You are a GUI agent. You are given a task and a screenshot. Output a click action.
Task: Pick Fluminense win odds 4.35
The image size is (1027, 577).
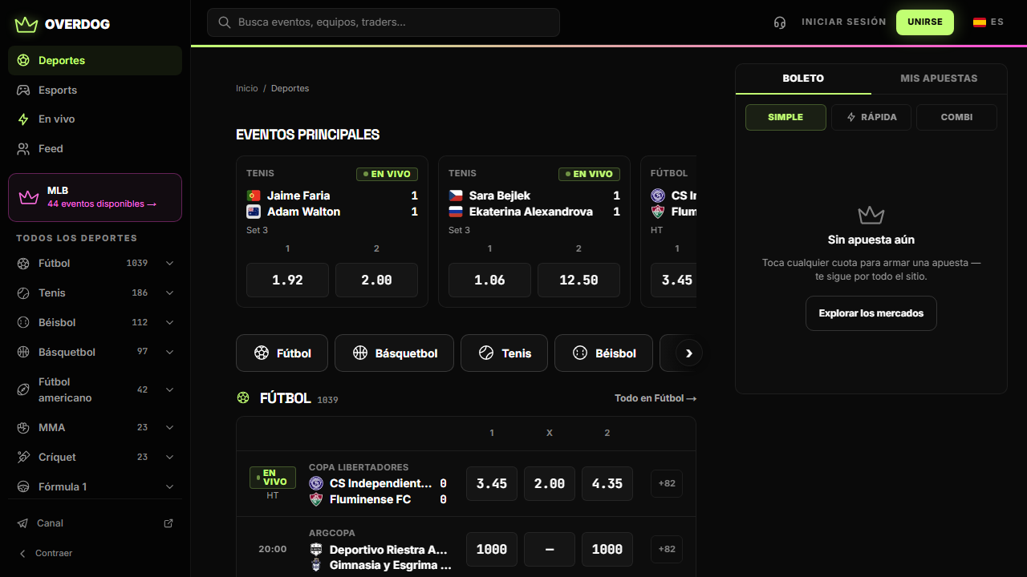[607, 484]
